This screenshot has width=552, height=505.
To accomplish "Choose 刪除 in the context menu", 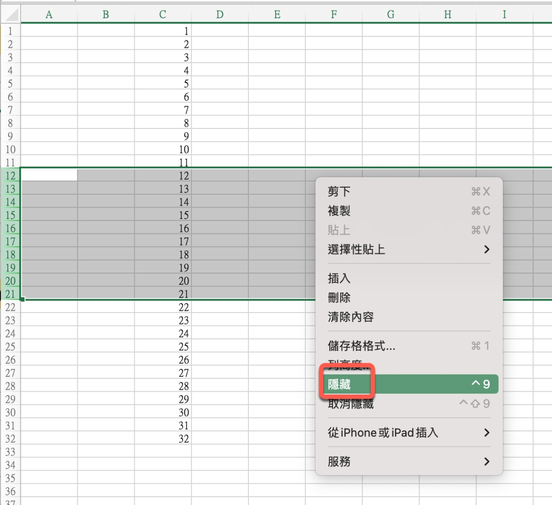I will (409, 298).
